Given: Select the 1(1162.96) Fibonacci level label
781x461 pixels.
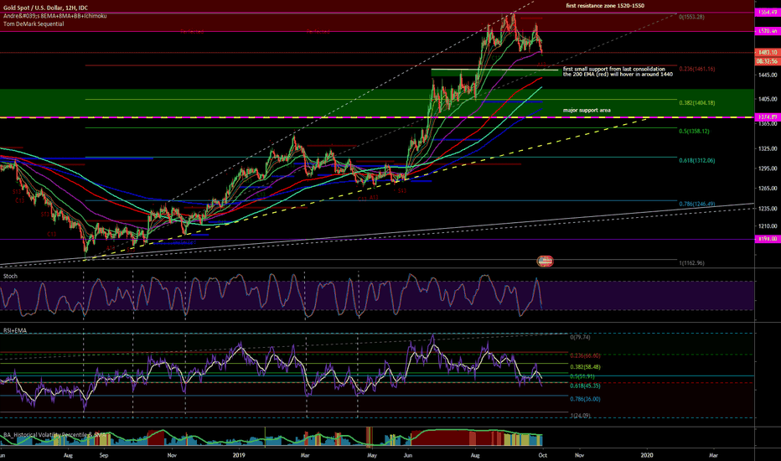Looking at the screenshot, I should [691, 262].
